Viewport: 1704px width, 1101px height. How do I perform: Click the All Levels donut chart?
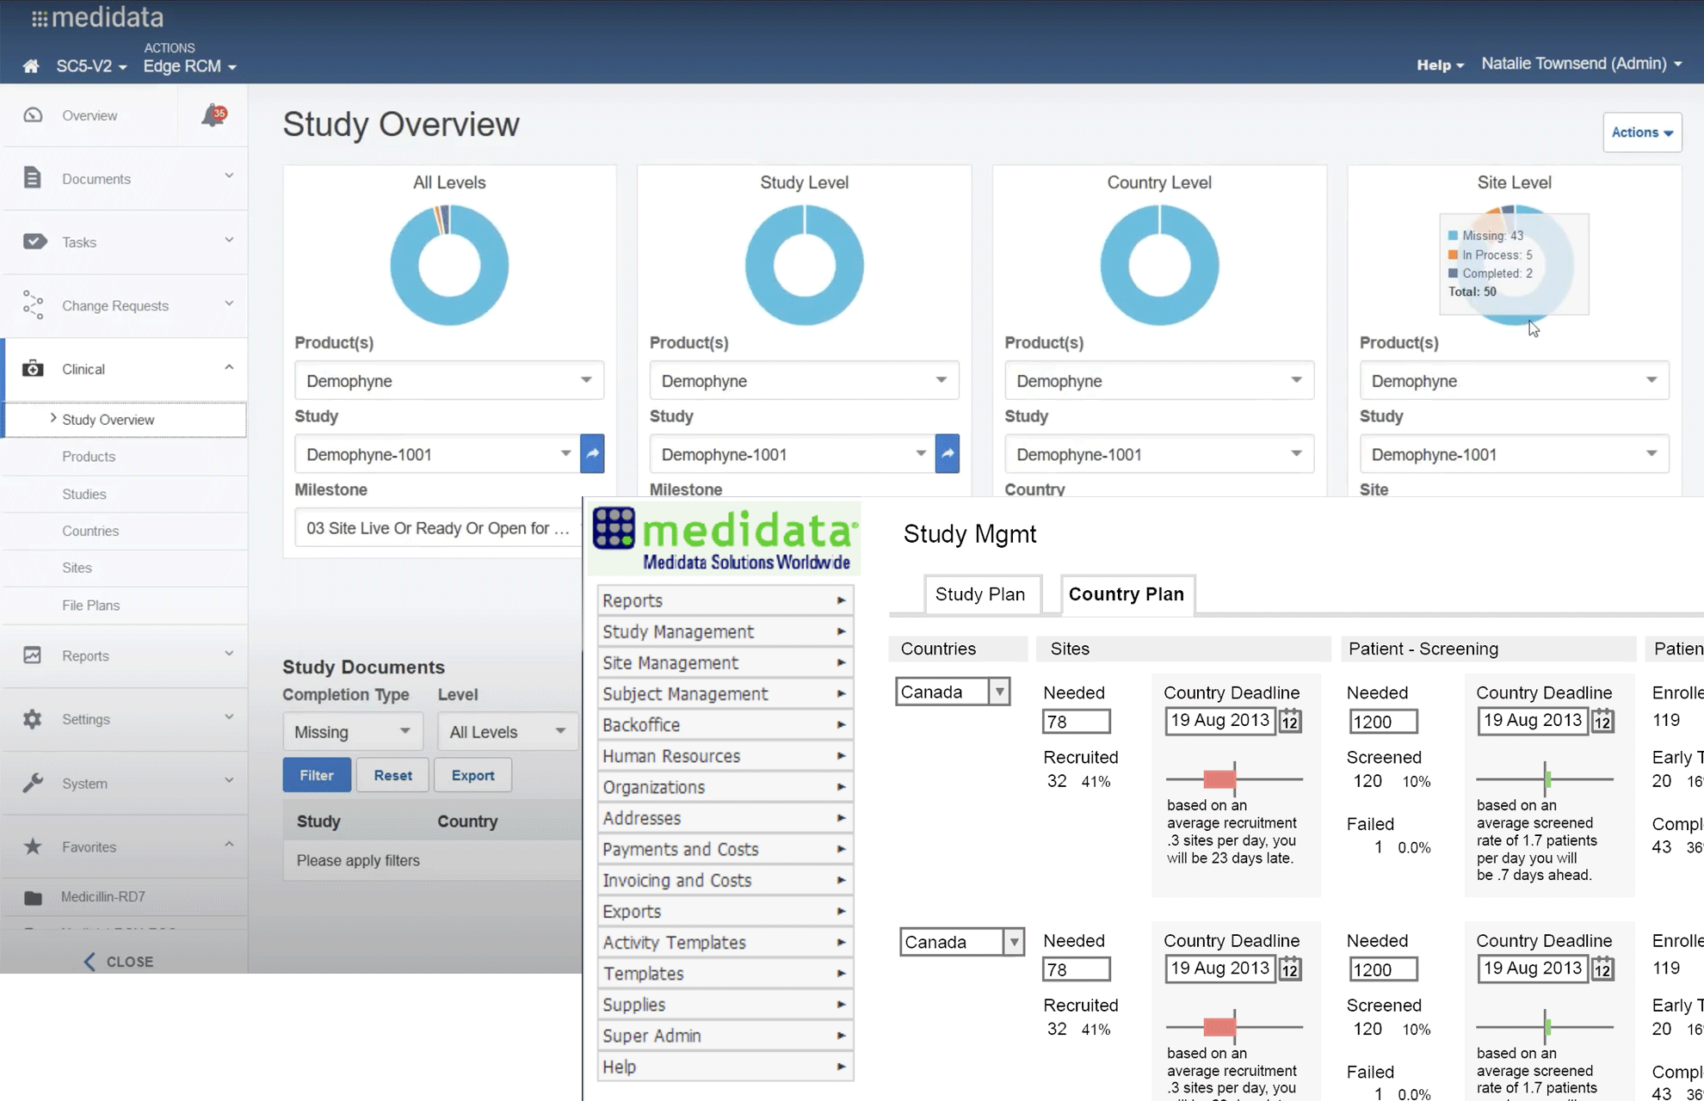coord(449,265)
